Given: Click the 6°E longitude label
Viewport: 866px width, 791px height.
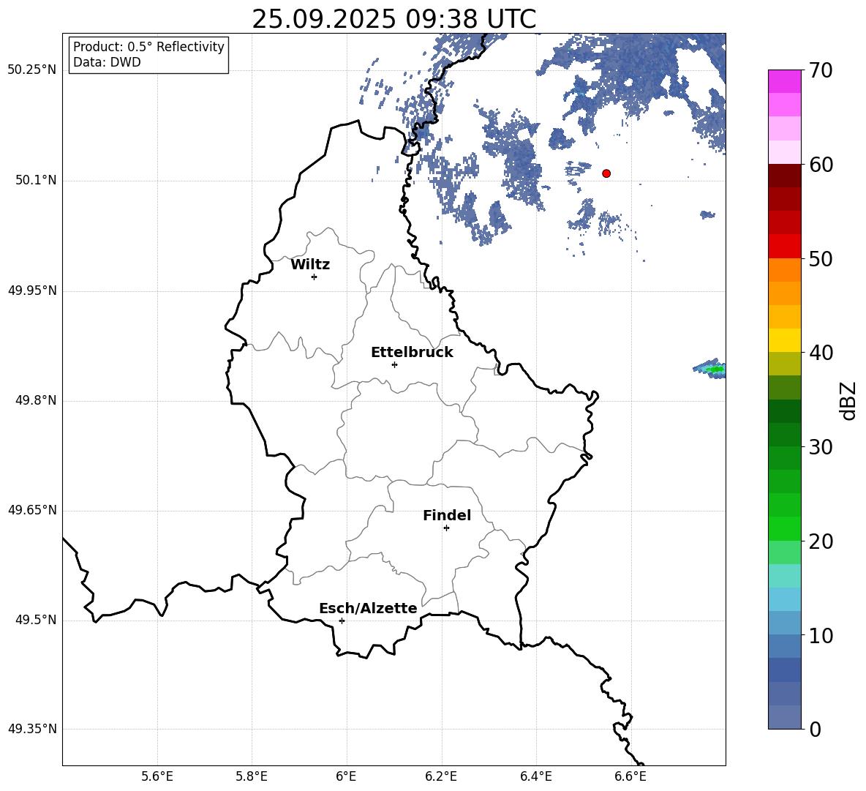Looking at the screenshot, I should coord(346,776).
